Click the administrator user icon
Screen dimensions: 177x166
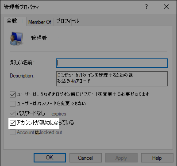(16, 39)
